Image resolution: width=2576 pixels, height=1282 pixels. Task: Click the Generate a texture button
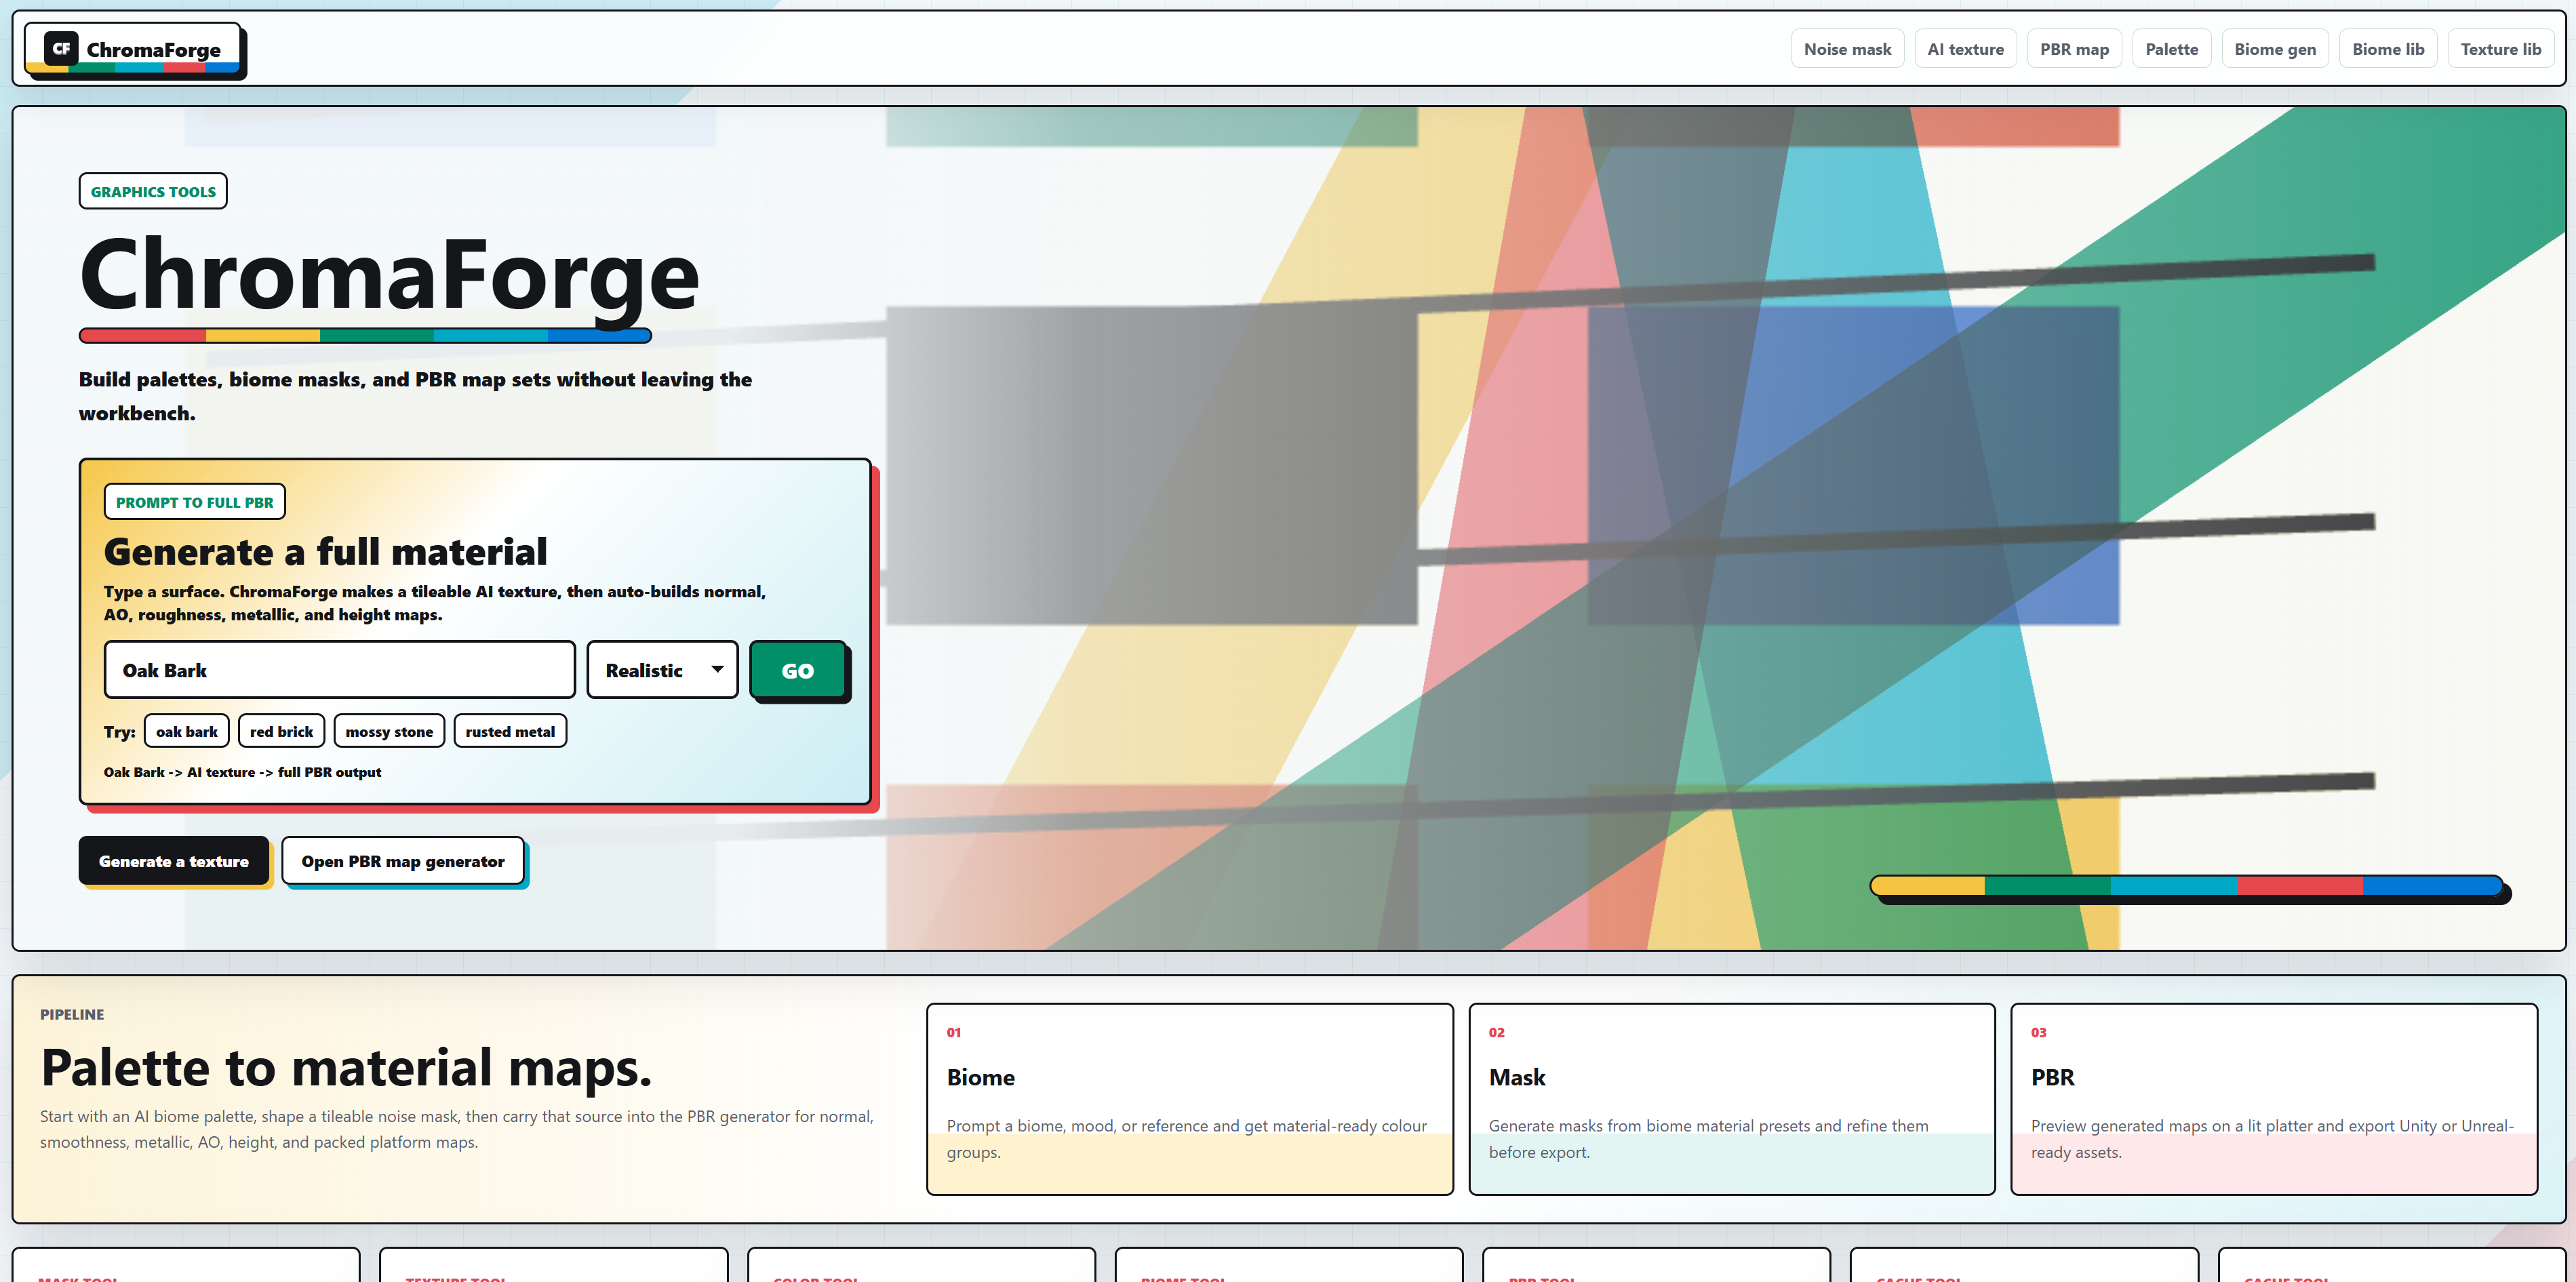click(x=174, y=861)
